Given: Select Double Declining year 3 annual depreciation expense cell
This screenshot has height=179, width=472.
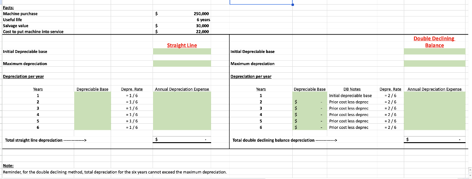Looking at the screenshot, I should 434,108.
